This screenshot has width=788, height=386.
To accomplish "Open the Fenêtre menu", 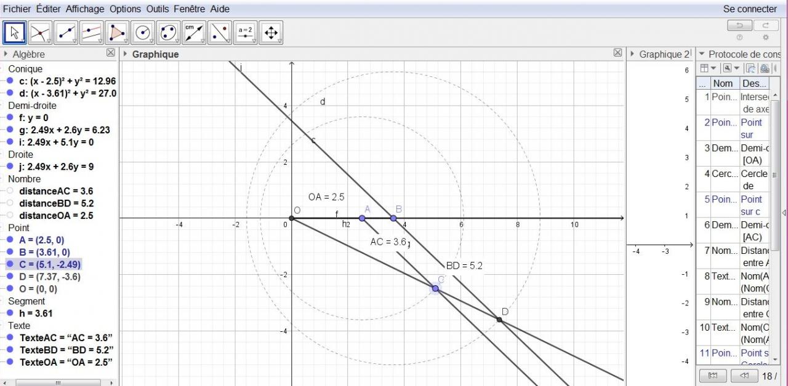I will (190, 9).
